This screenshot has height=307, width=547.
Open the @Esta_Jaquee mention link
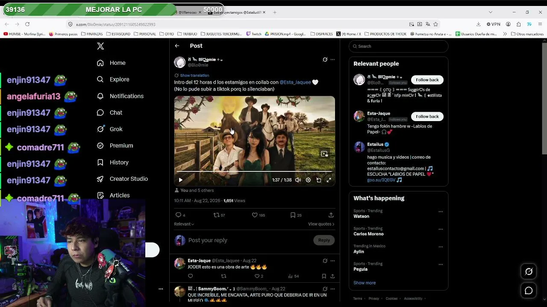click(x=295, y=82)
